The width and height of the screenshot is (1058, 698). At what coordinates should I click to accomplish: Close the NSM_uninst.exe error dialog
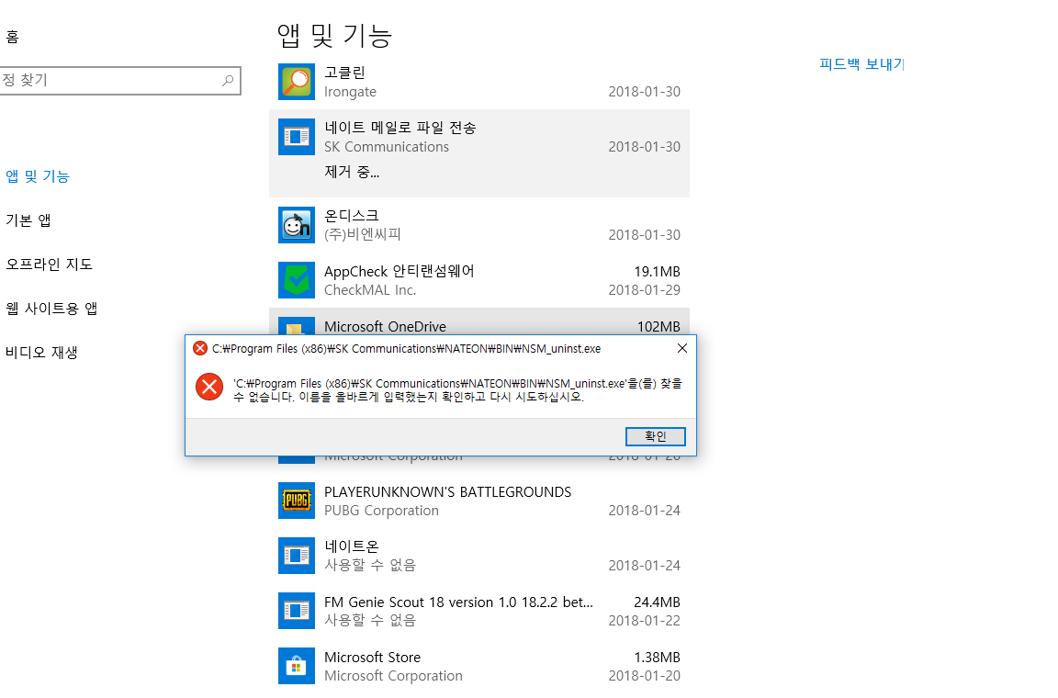[x=682, y=348]
